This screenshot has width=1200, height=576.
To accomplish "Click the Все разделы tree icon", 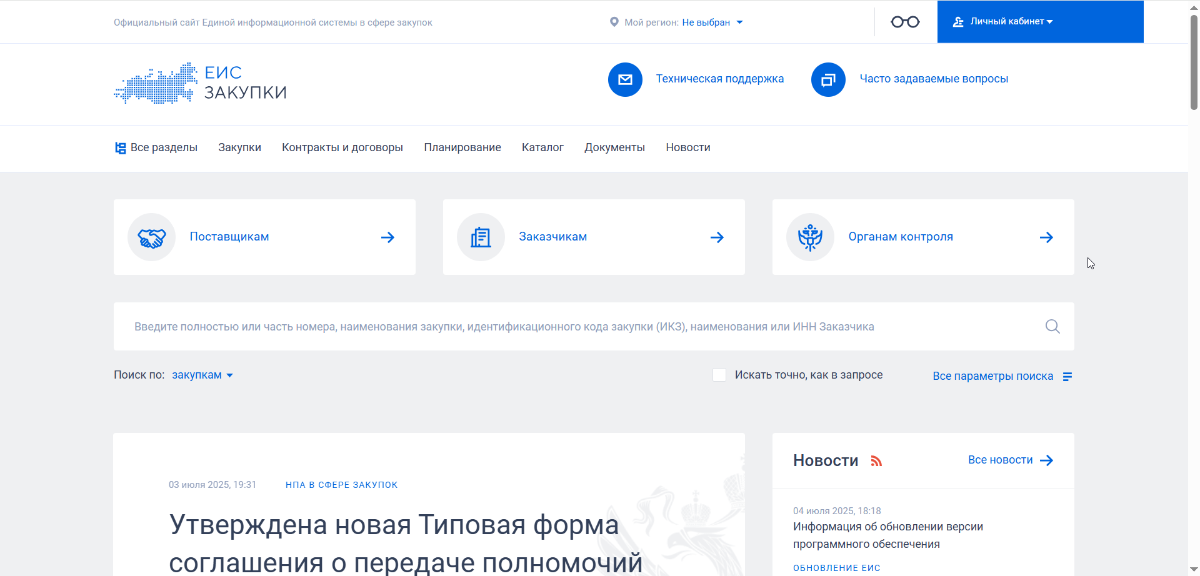I will (x=121, y=148).
